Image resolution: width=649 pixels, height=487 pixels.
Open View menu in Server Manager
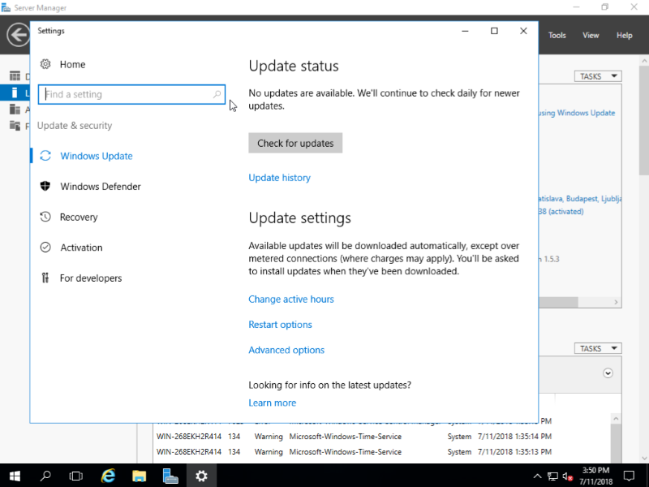(591, 35)
